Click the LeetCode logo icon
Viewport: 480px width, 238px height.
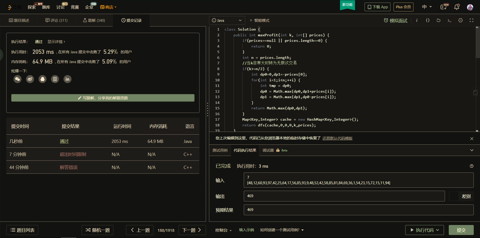pos(9,7)
